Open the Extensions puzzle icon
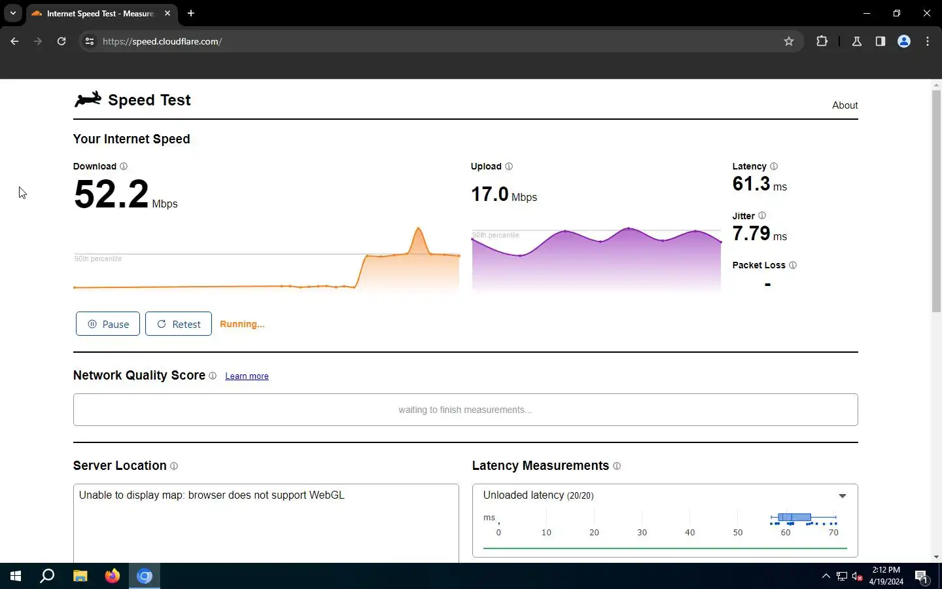The height and width of the screenshot is (589, 942). (822, 41)
